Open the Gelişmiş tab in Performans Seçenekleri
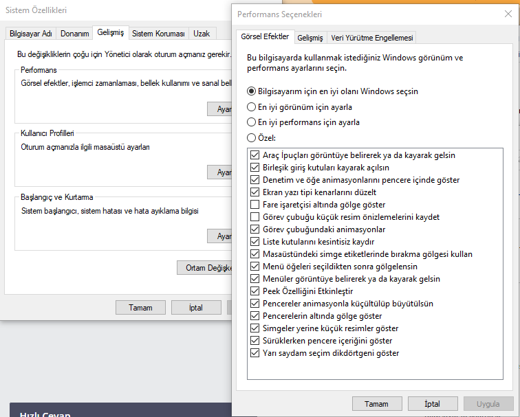 tap(310, 38)
